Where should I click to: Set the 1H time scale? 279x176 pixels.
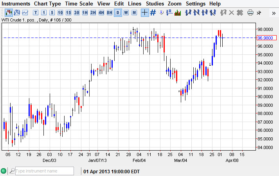coord(85,13)
